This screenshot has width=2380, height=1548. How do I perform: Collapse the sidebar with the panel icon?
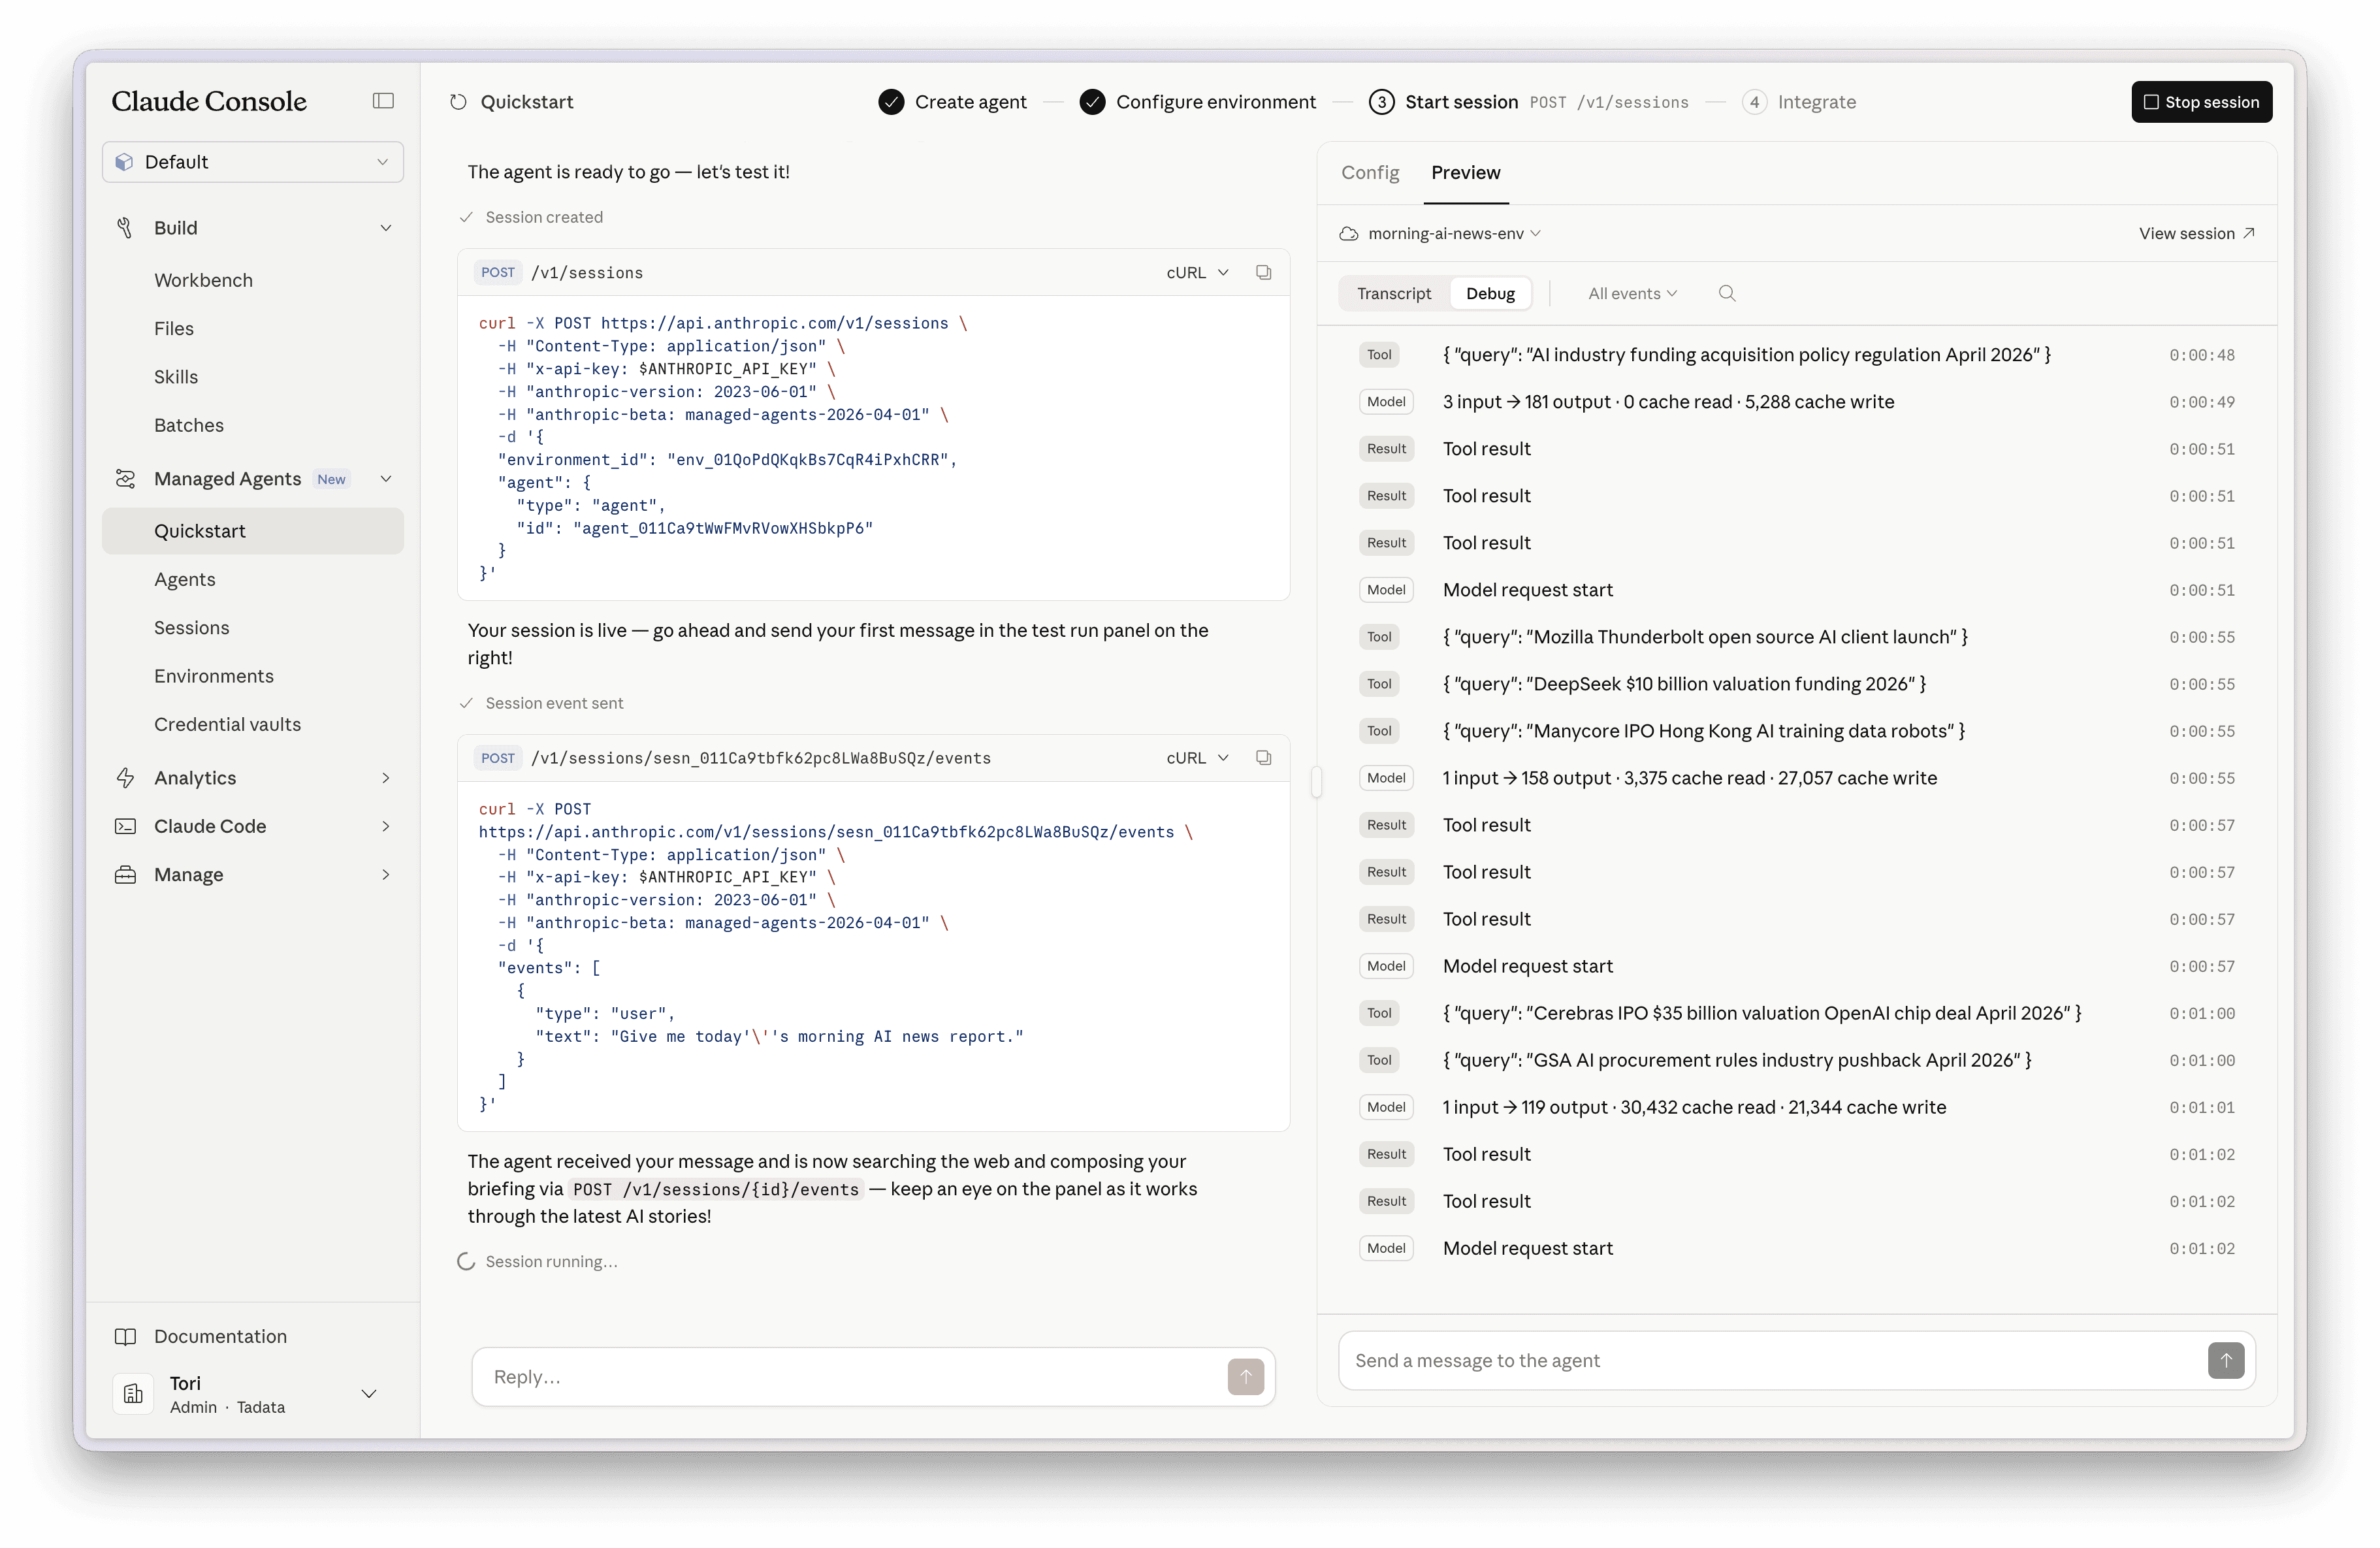383,101
